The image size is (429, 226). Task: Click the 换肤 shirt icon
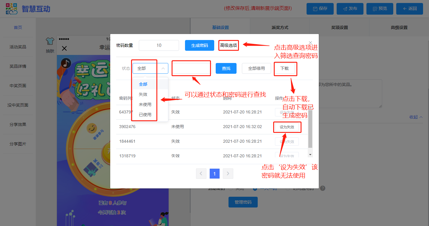click(50, 41)
